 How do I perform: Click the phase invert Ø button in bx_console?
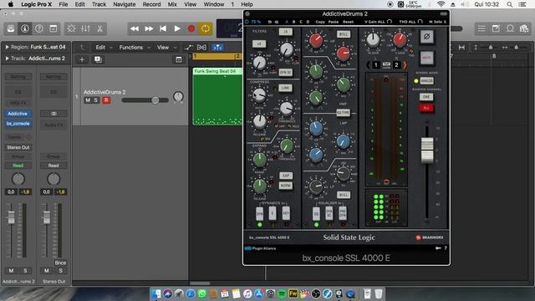[x=426, y=37]
